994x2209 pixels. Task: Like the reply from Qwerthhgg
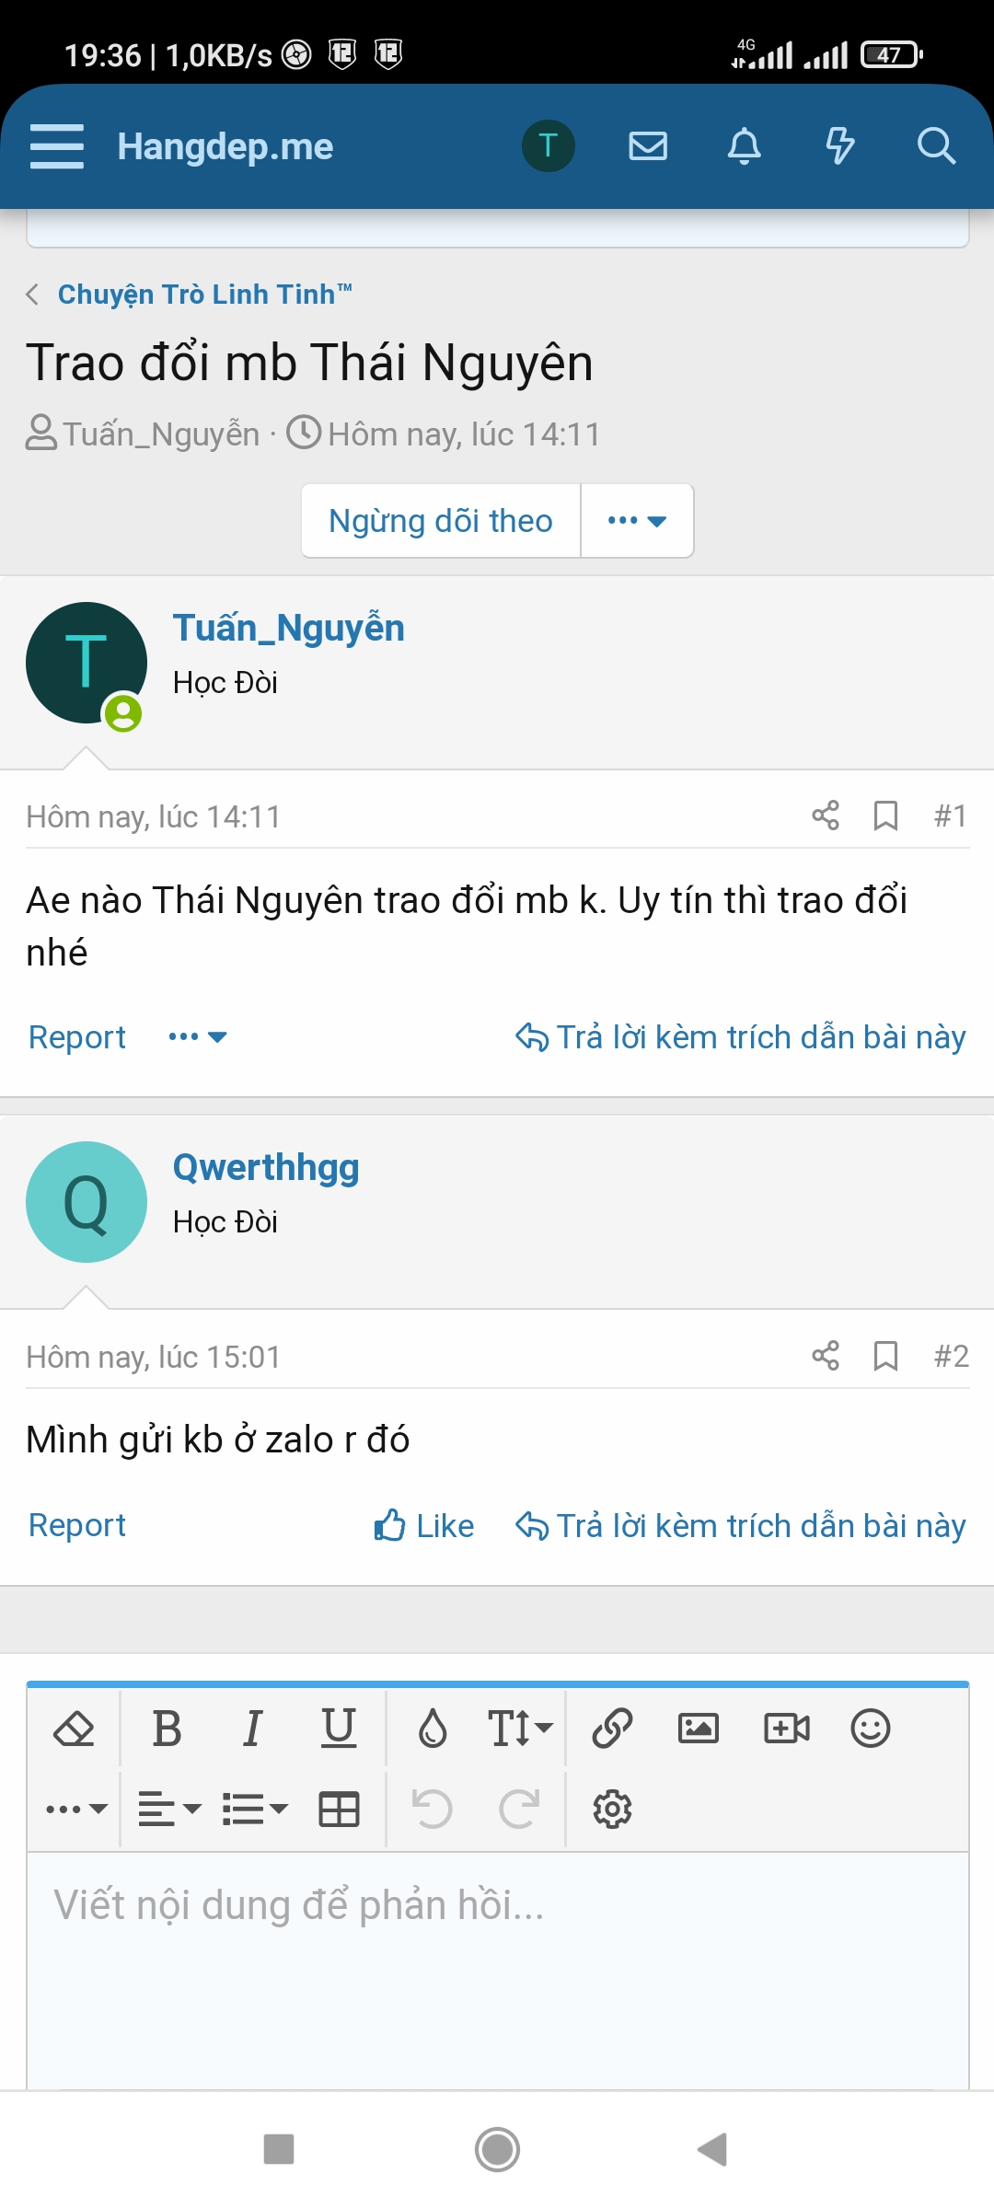(423, 1525)
